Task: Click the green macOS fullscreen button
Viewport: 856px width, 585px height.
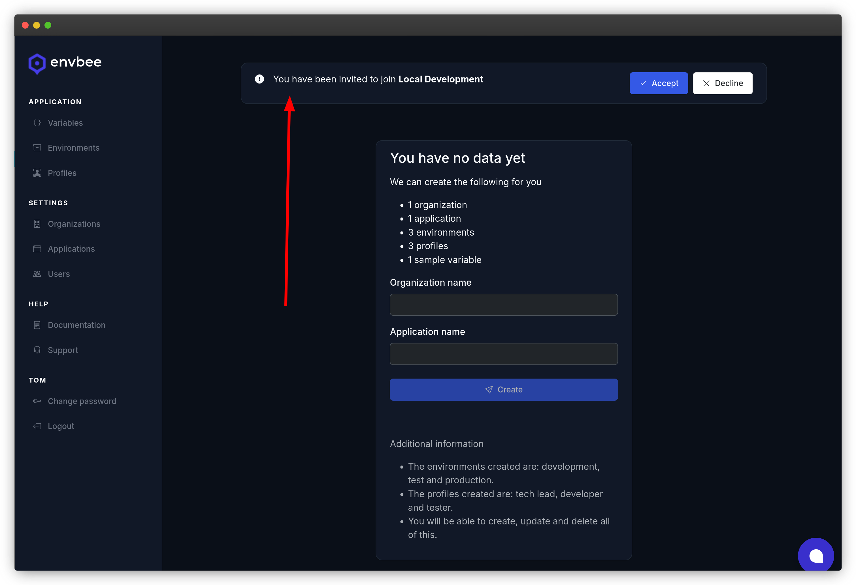Action: coord(48,25)
